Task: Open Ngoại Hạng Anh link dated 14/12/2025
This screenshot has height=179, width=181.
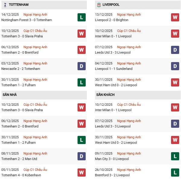Action: [36, 14]
